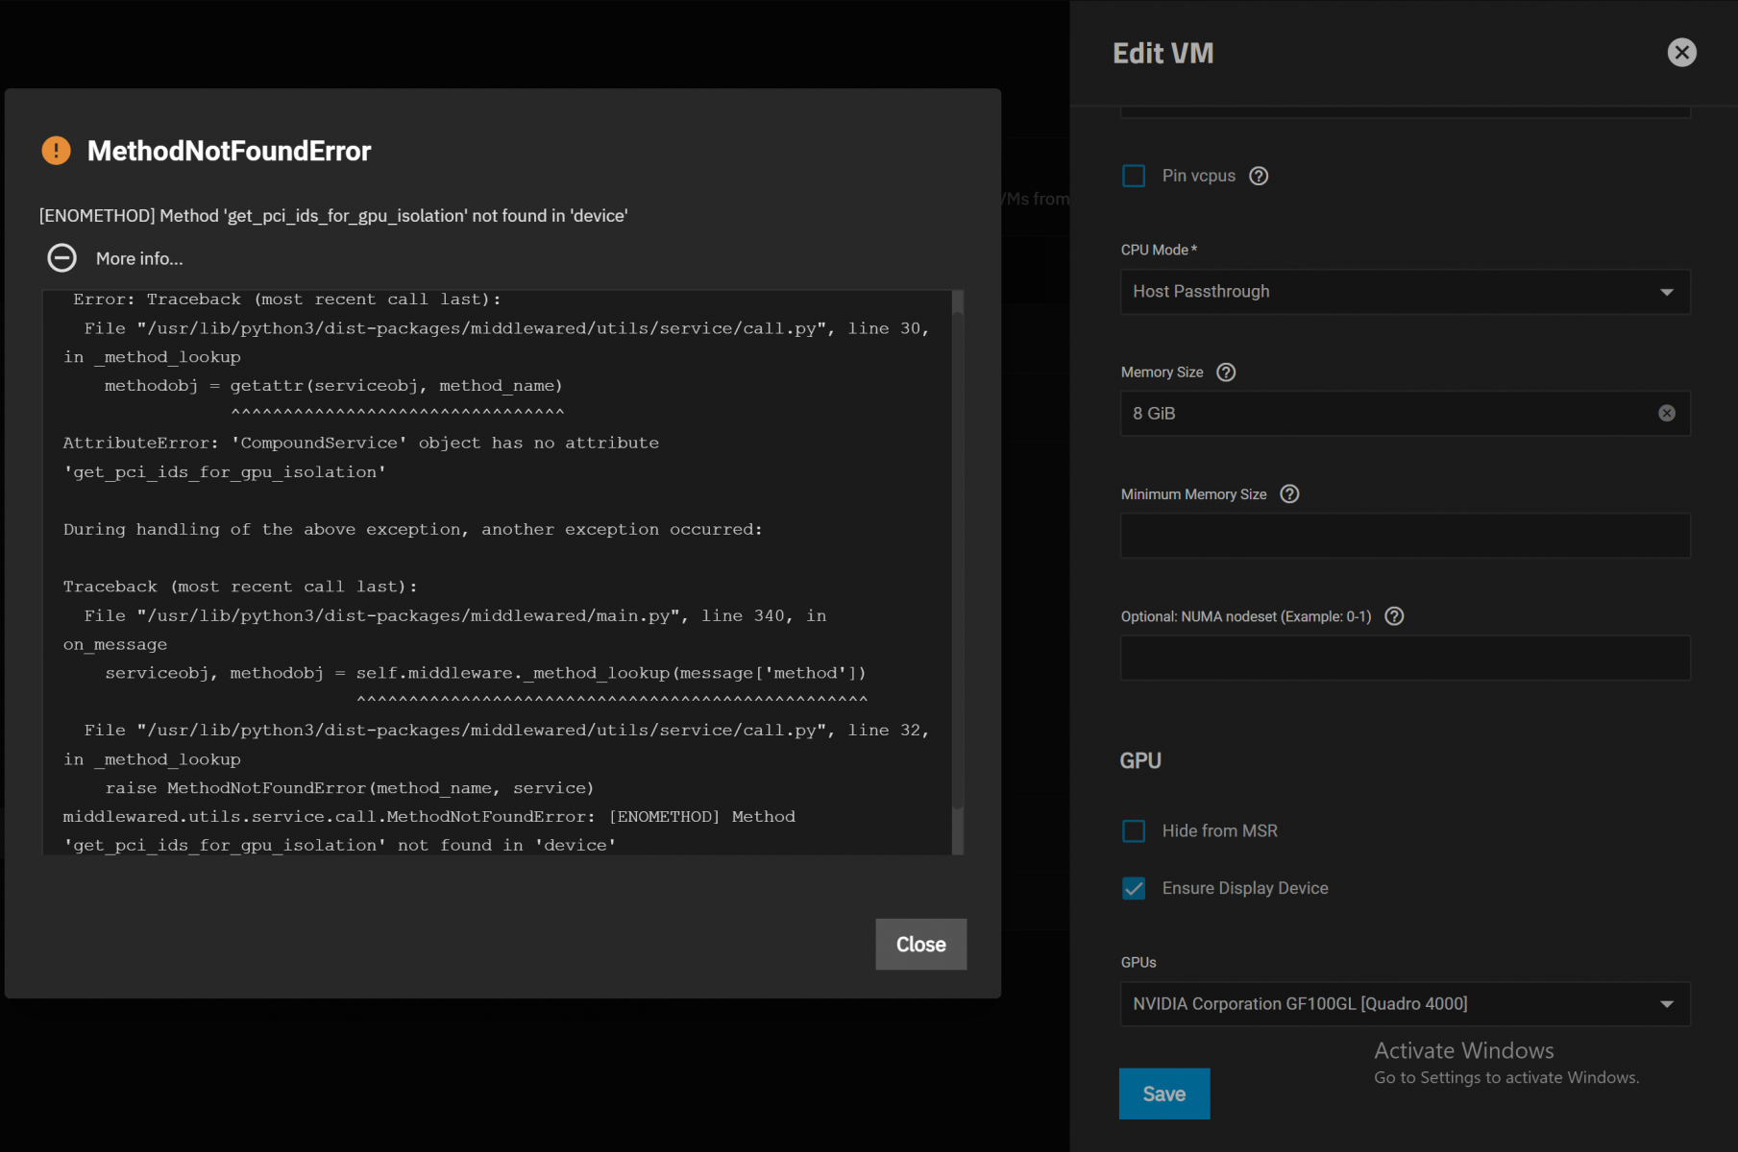
Task: Click the More info... label
Action: coord(139,258)
